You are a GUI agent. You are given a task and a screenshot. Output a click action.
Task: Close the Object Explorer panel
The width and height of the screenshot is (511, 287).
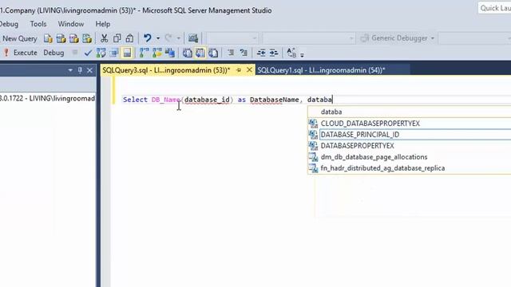89,70
